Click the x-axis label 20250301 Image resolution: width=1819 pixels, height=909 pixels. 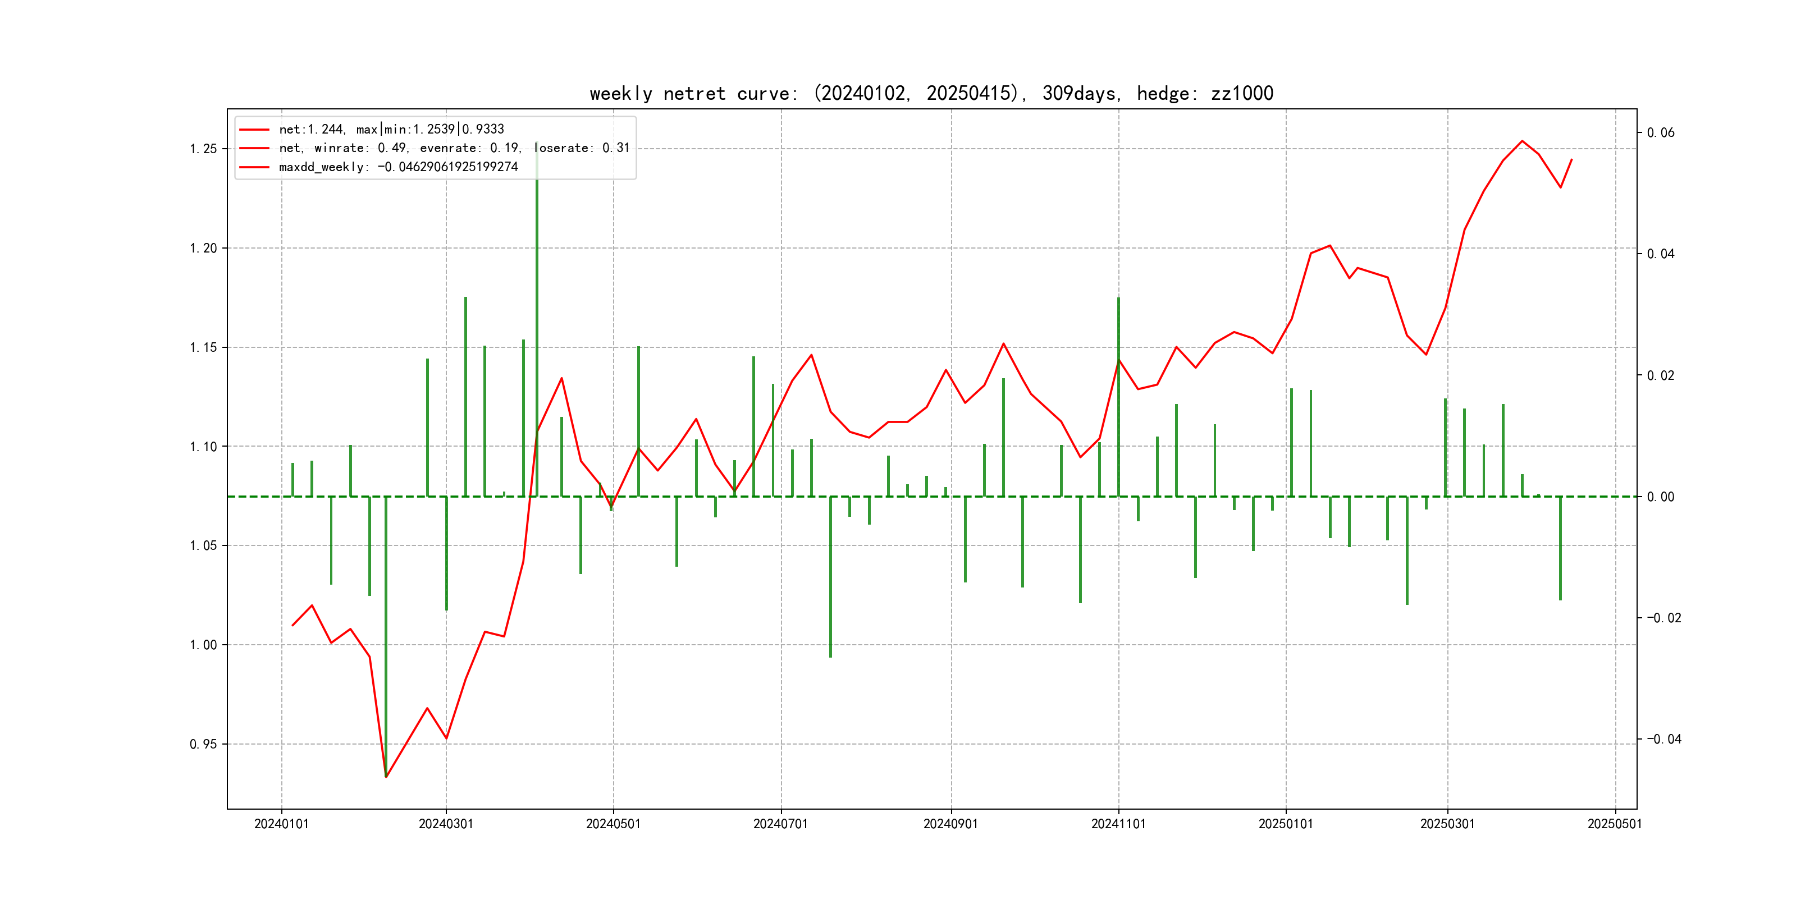pos(1447,824)
